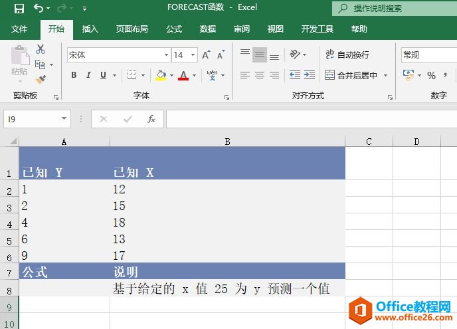This screenshot has width=457, height=329.
Task: Toggle Italic formatting
Action: coord(88,75)
